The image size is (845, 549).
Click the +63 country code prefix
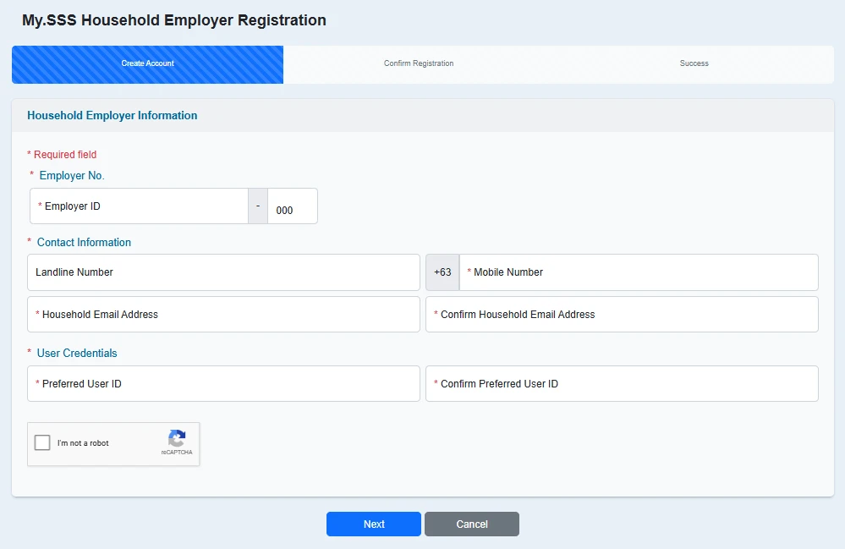click(442, 272)
